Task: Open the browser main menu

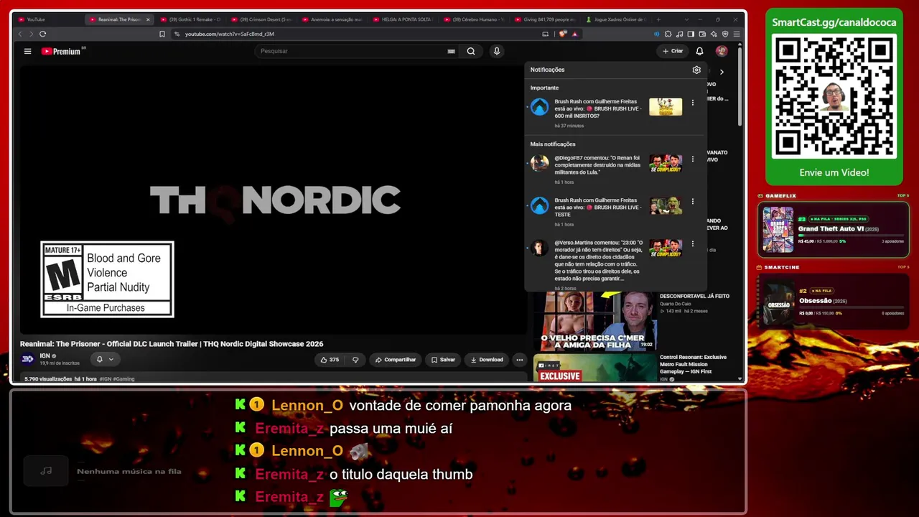Action: point(737,34)
